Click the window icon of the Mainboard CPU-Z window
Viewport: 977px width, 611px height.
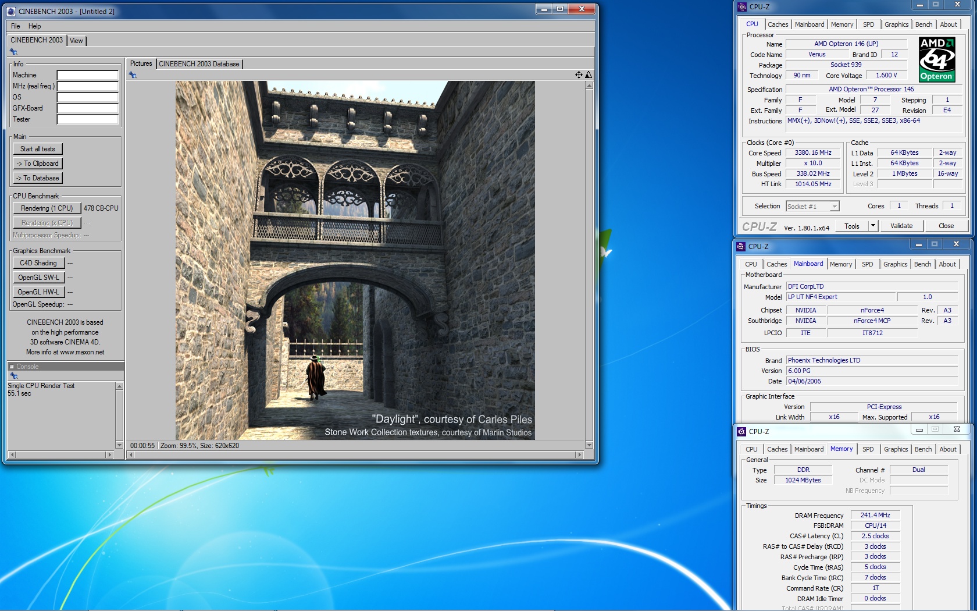click(741, 246)
